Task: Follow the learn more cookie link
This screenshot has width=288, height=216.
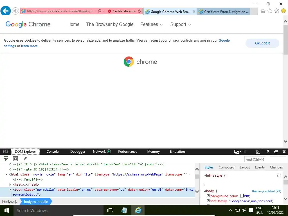Action: (x=29, y=46)
